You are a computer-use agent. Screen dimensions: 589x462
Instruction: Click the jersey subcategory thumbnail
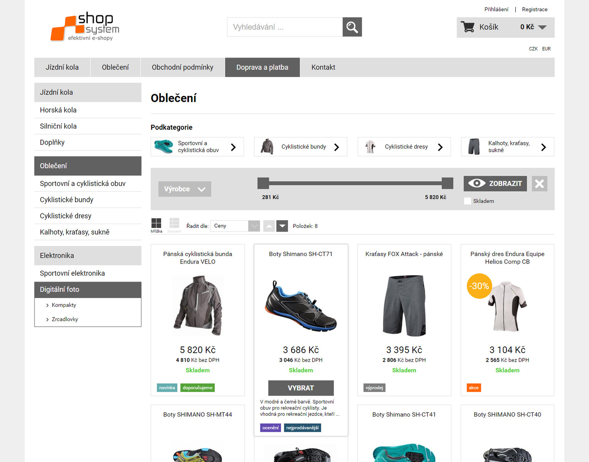pyautogui.click(x=370, y=147)
